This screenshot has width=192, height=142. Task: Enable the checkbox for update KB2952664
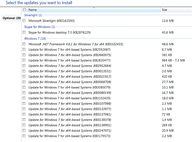[x=24, y=66]
